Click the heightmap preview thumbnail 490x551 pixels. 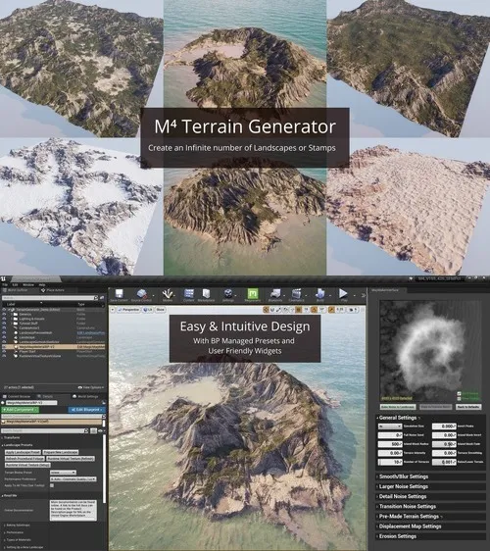pyautogui.click(x=430, y=351)
